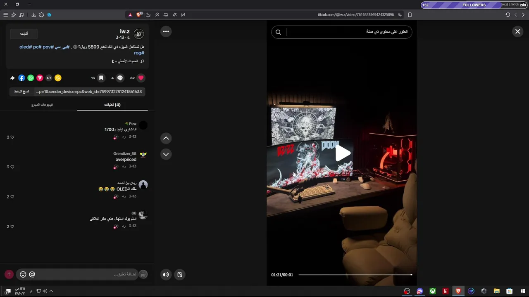Screen dimensions: 529x297
Task: Reload the page
Action: point(508,14)
